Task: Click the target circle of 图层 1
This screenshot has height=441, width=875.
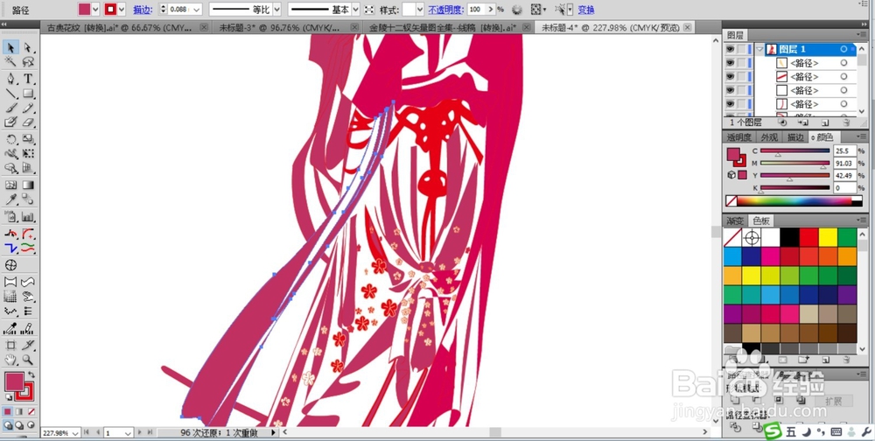Action: coord(843,49)
